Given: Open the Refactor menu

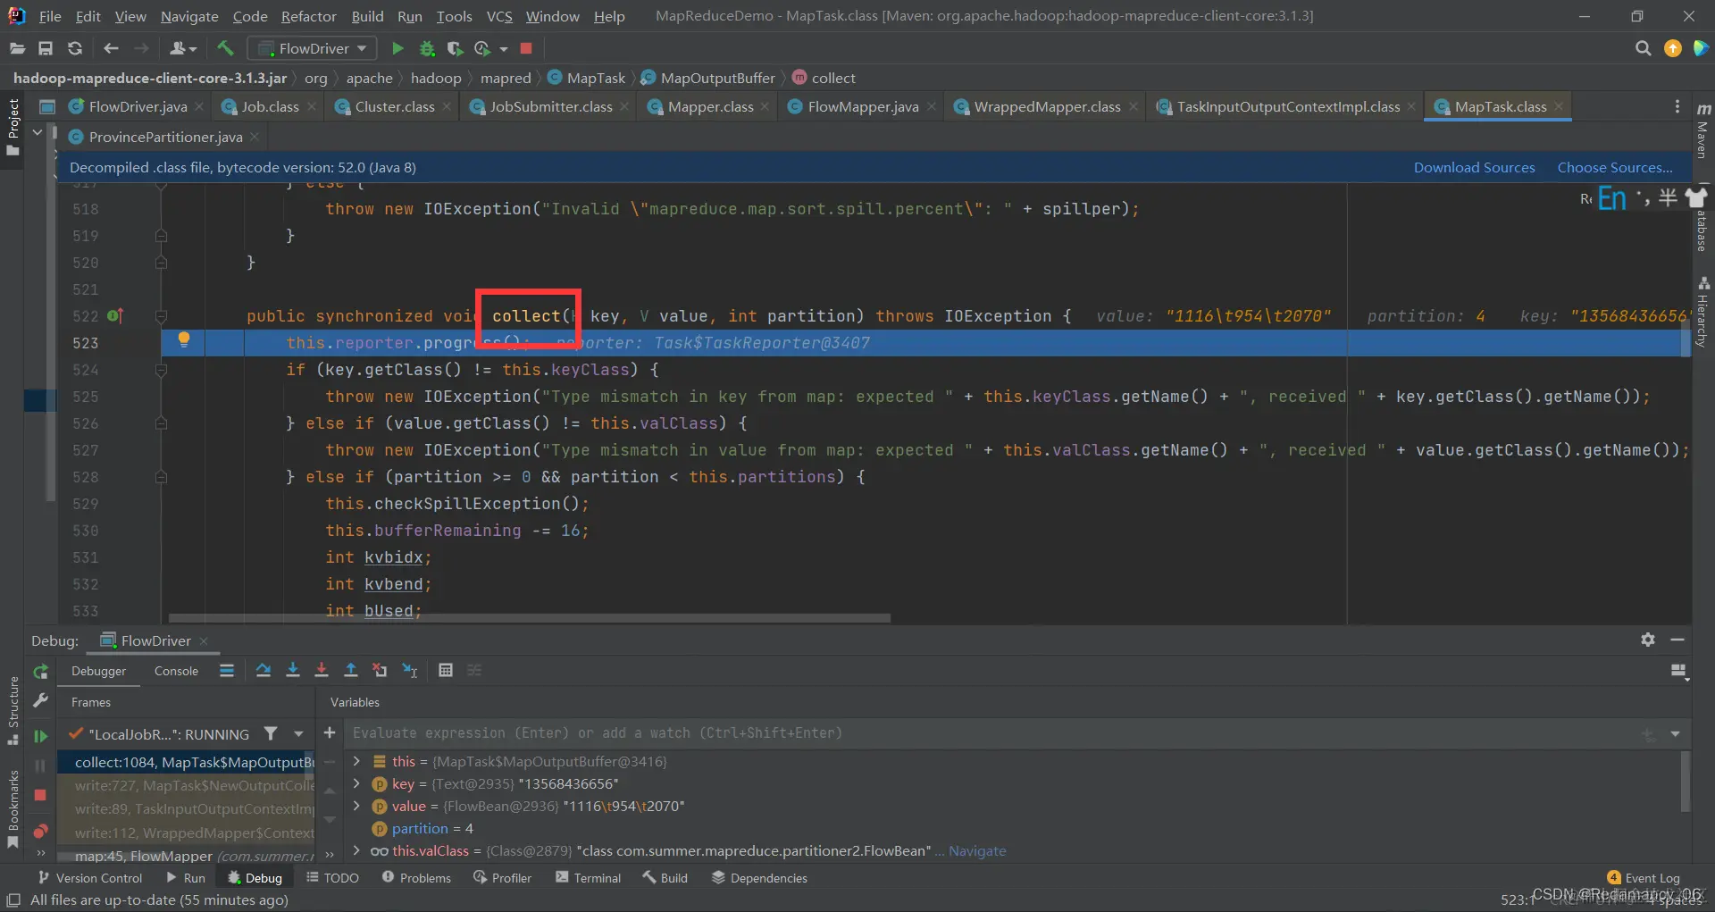Looking at the screenshot, I should click(308, 16).
